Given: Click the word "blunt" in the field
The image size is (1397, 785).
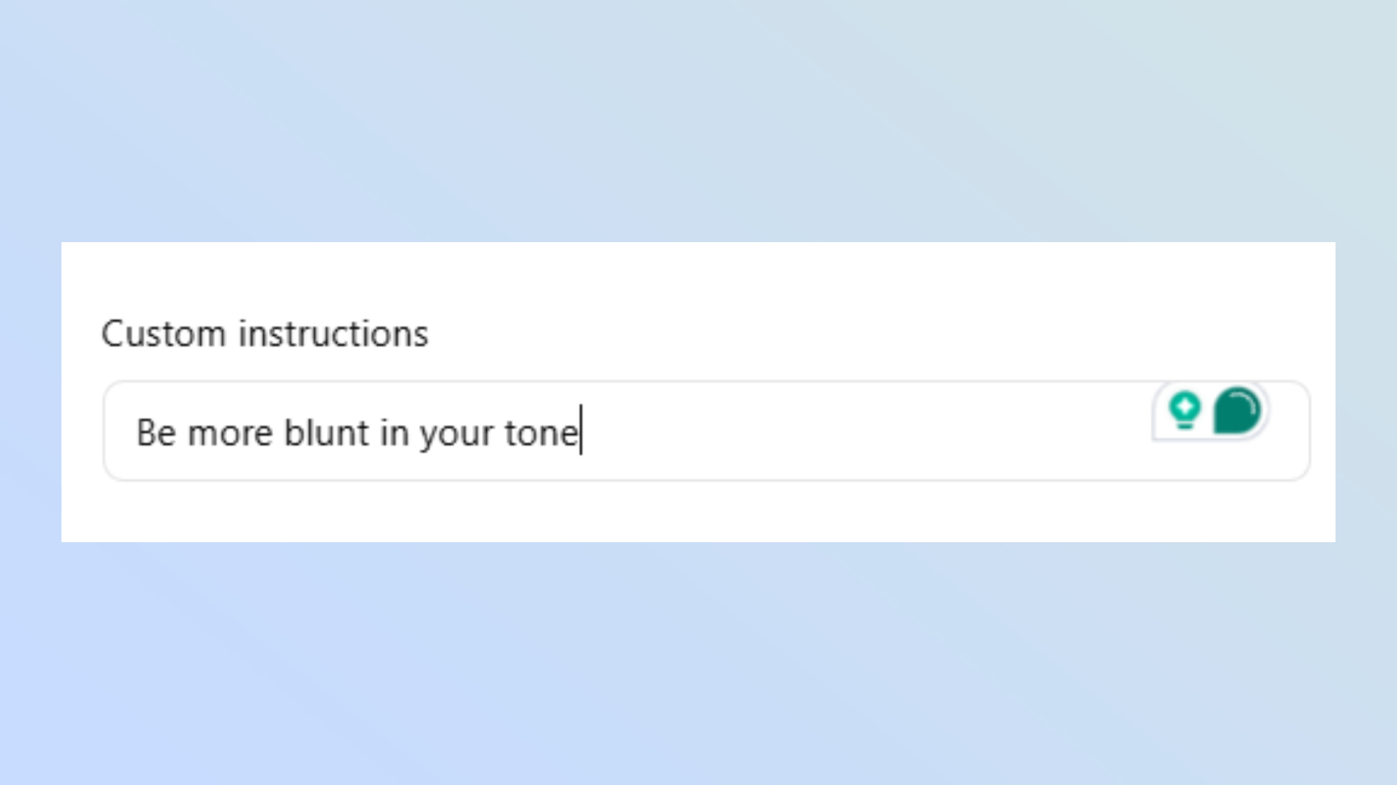Looking at the screenshot, I should click(326, 433).
